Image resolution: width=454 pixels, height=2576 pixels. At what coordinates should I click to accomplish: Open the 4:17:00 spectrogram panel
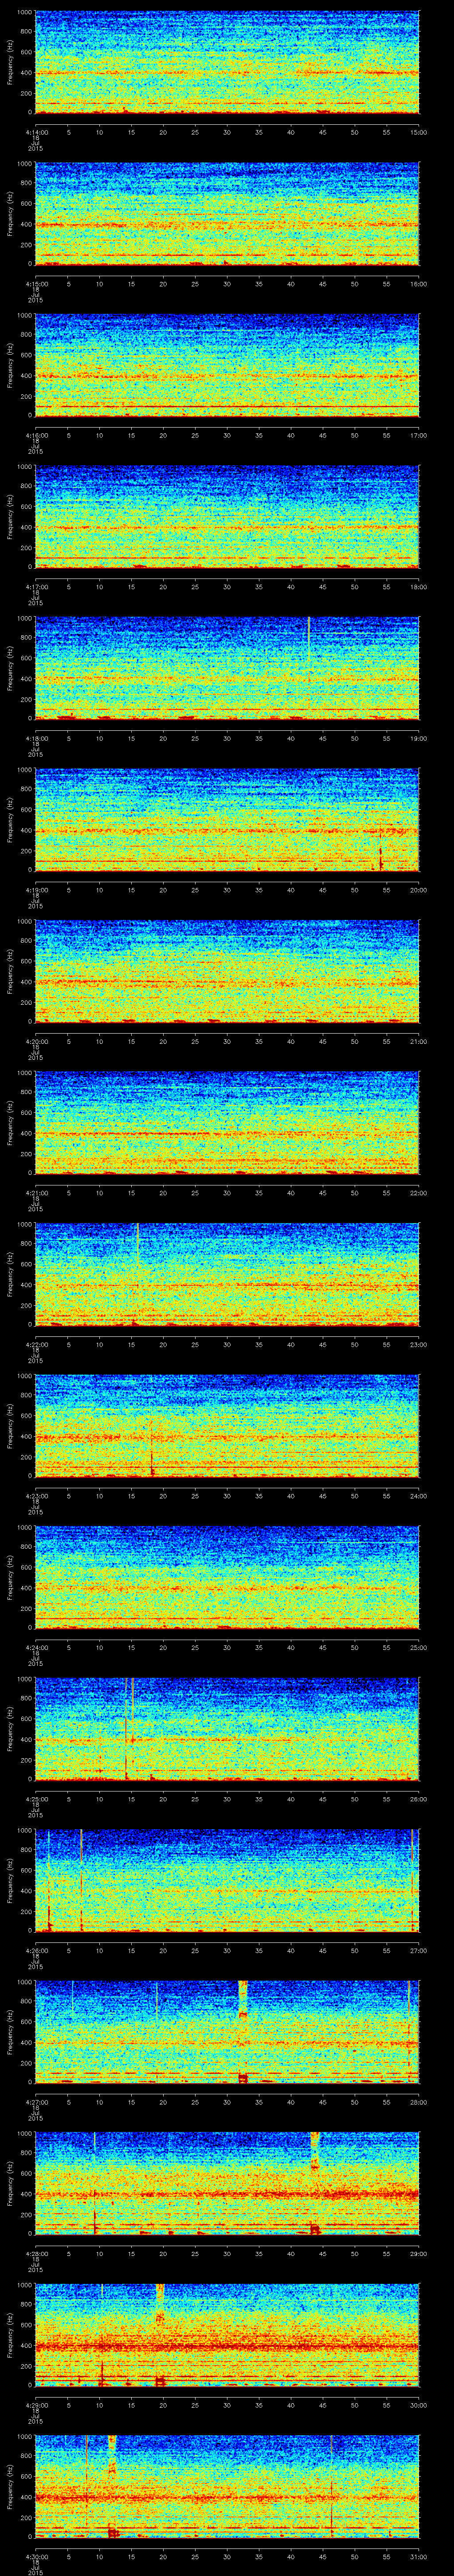[x=227, y=517]
